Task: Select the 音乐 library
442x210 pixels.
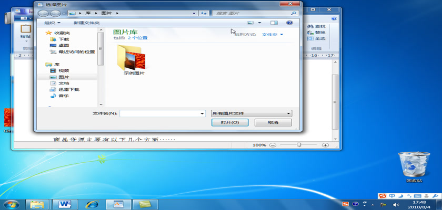Action: pyautogui.click(x=63, y=96)
